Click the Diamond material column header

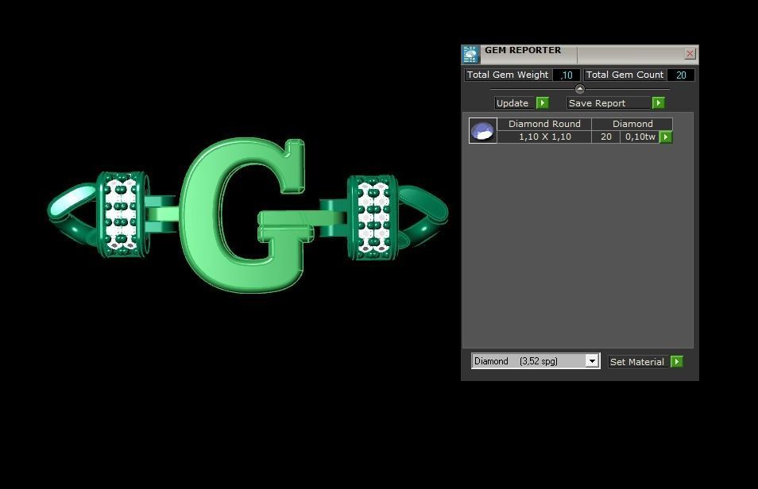632,124
